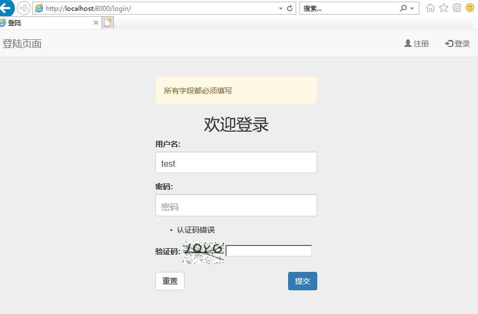Click the smiley feedback icon

(469, 8)
